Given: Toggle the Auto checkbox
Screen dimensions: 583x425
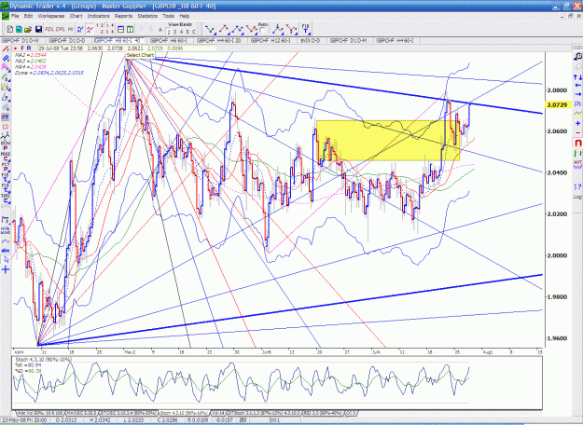Looking at the screenshot, I should (263, 30).
